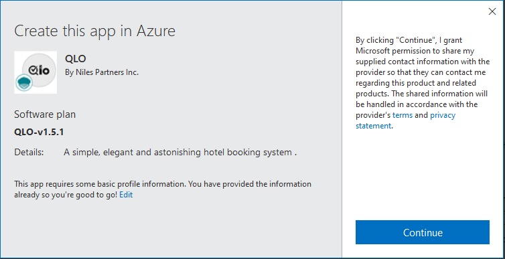Click the 'you're good to go!' text
Image resolution: width=505 pixels, height=259 pixels.
(x=85, y=195)
